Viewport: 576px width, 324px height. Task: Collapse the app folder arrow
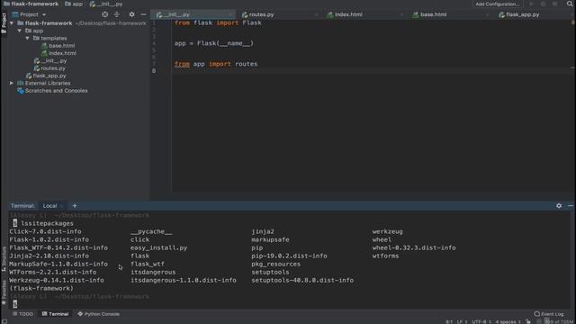(x=20, y=31)
